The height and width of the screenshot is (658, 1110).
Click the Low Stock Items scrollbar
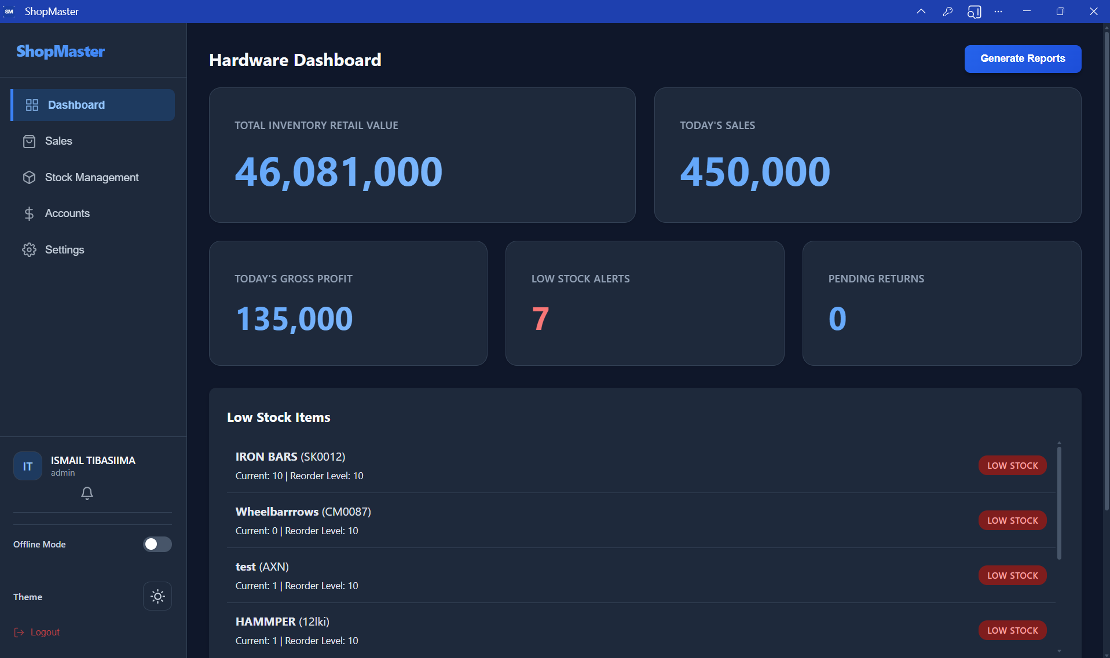pos(1060,502)
